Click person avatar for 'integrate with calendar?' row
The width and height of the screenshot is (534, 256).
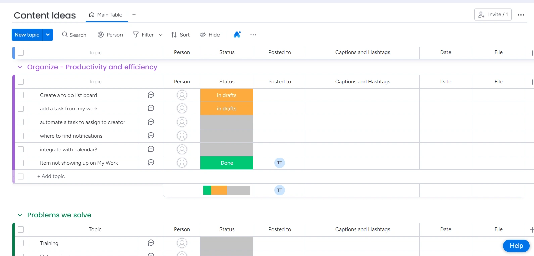[182, 149]
